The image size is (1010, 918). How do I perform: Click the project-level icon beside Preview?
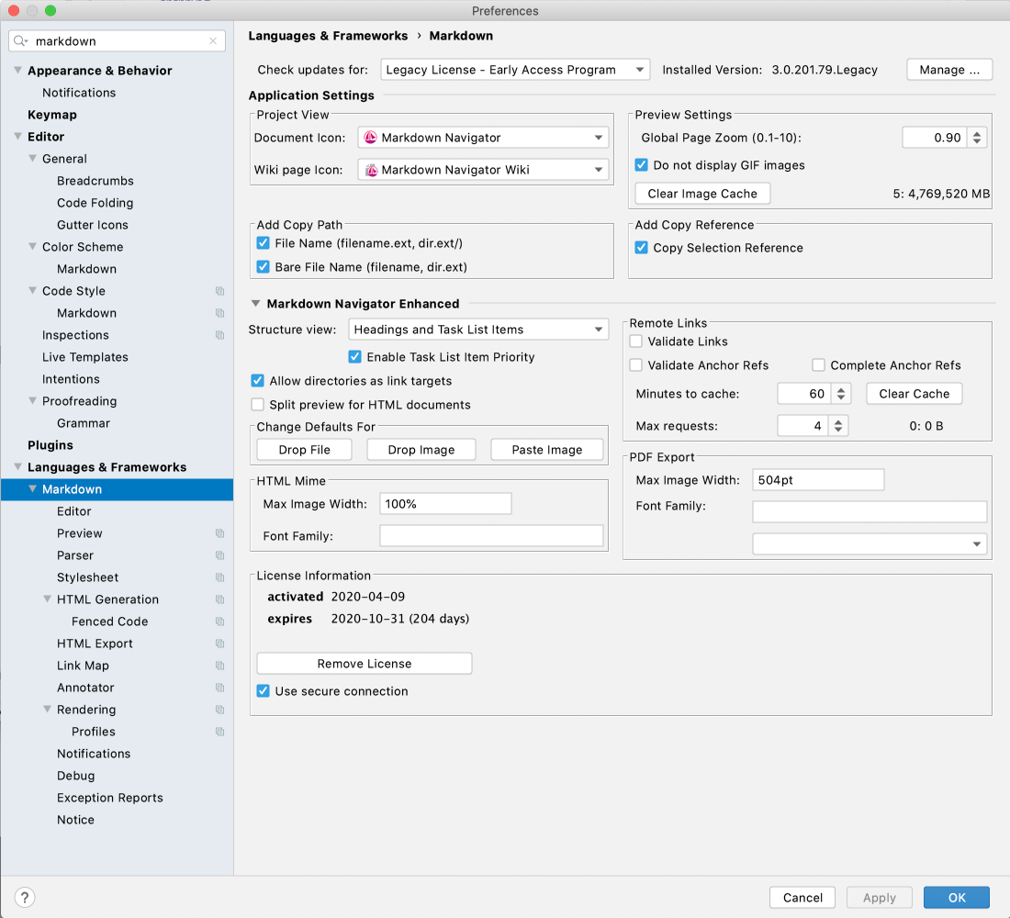click(219, 533)
